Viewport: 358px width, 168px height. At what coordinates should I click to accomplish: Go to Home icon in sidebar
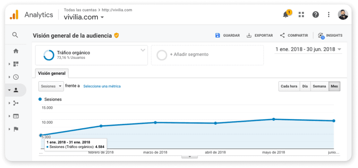tap(16, 51)
